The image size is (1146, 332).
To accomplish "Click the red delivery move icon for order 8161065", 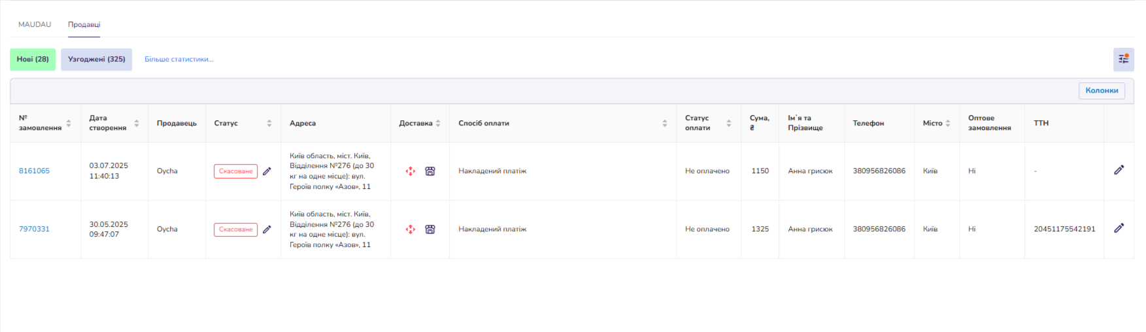I will pos(411,171).
